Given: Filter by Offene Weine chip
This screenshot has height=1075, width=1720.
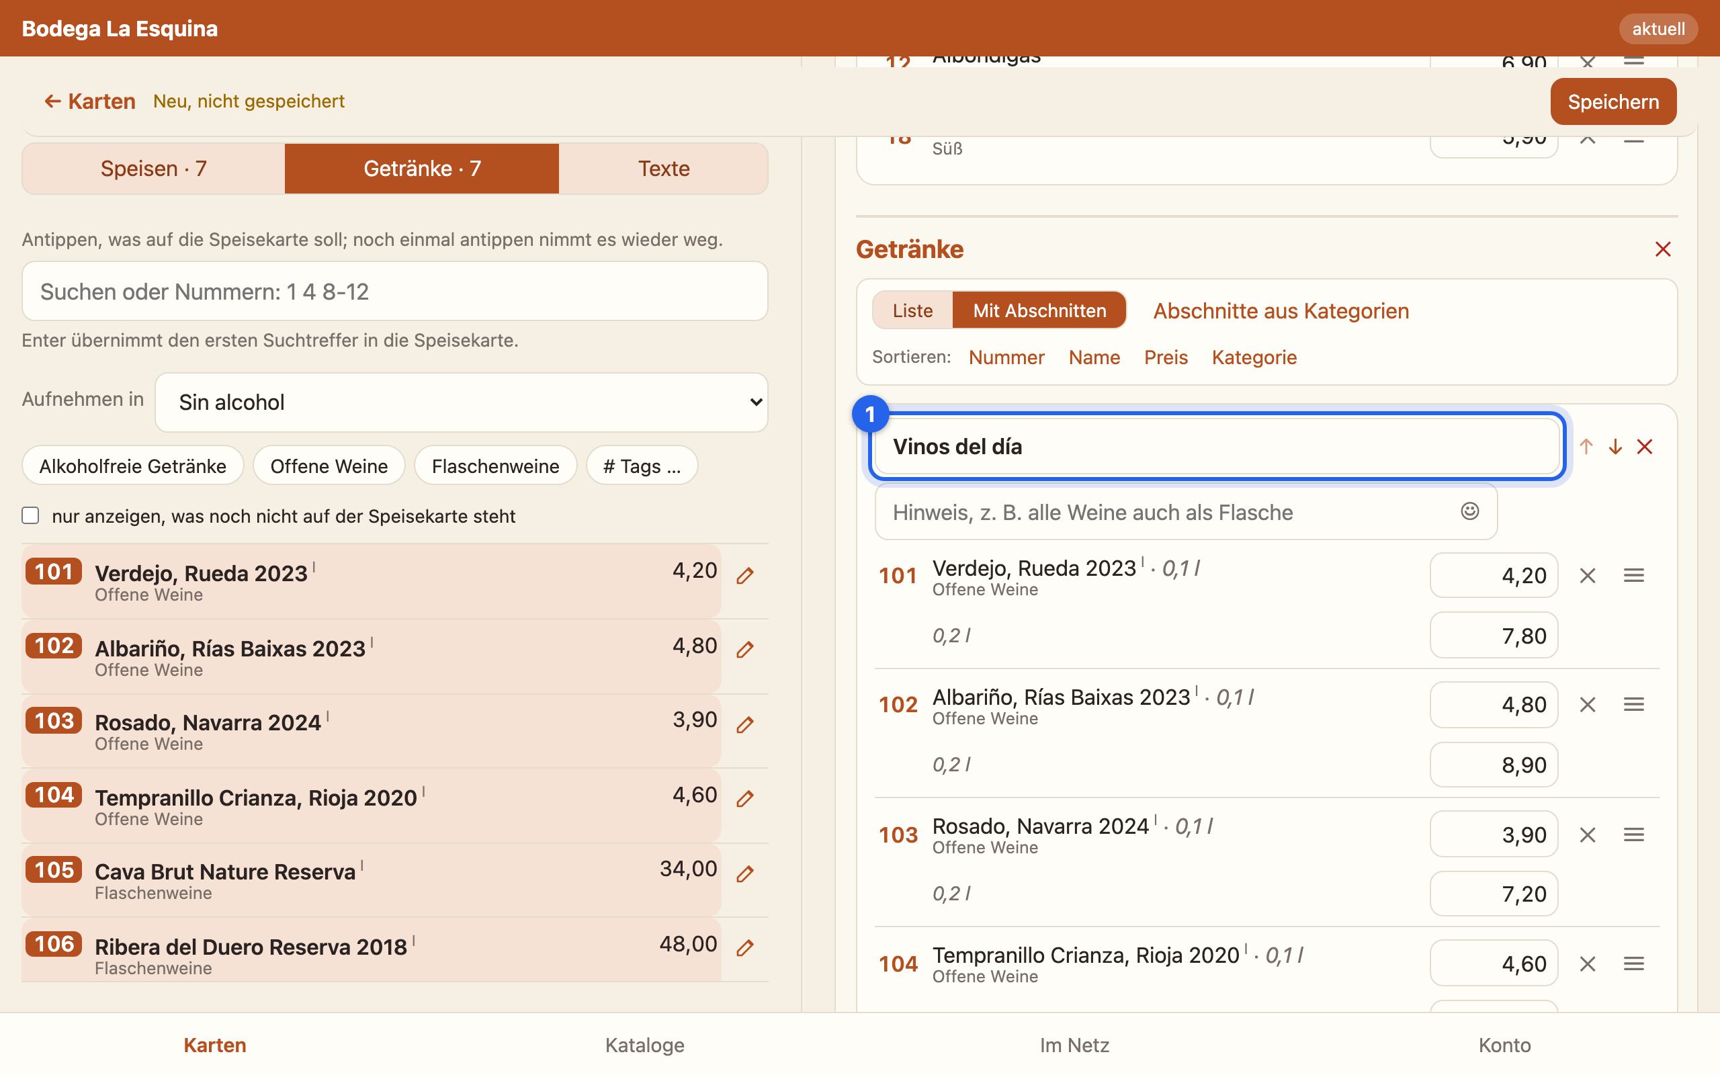Looking at the screenshot, I should pos(329,466).
